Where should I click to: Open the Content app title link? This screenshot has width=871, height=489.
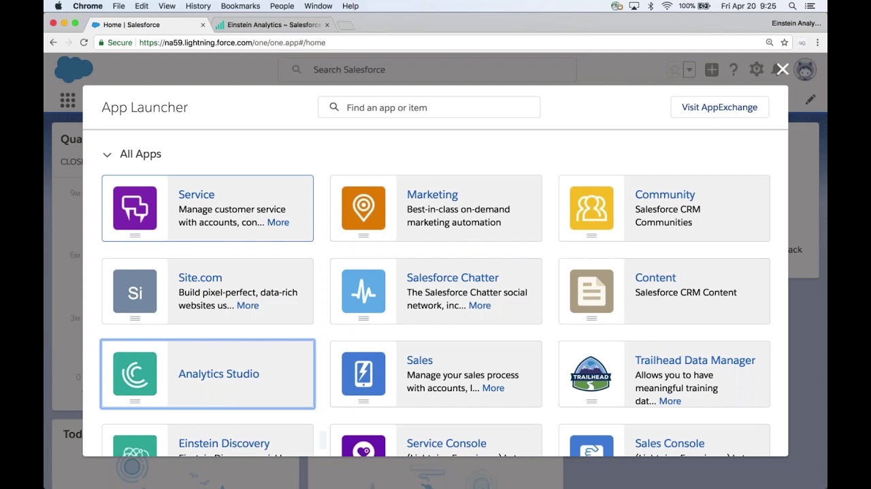point(655,277)
